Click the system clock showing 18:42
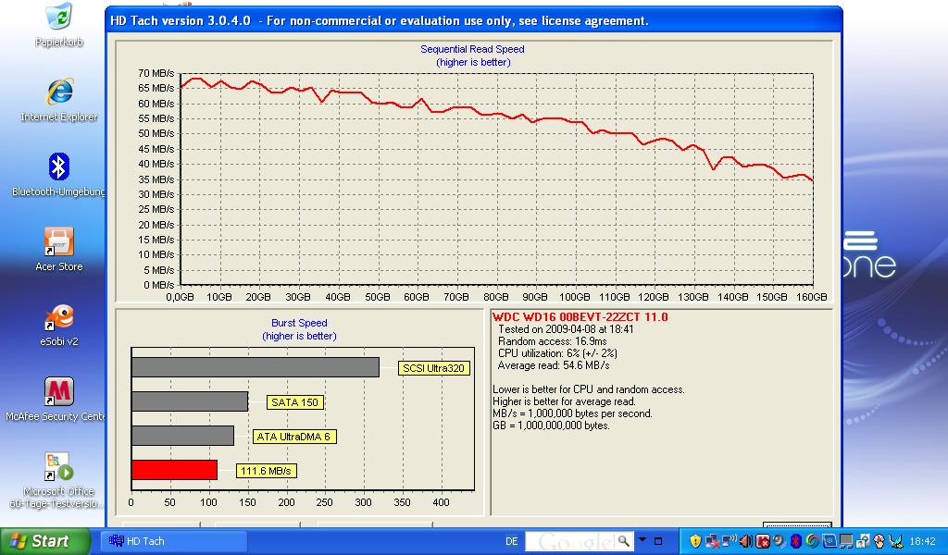948x555 pixels. coord(923,541)
